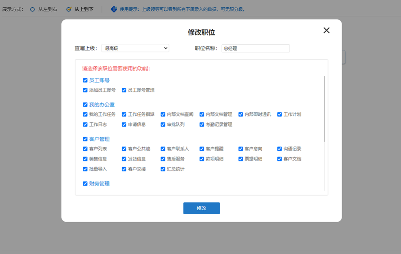Uncheck the 财务管理 group checkbox

(85, 184)
